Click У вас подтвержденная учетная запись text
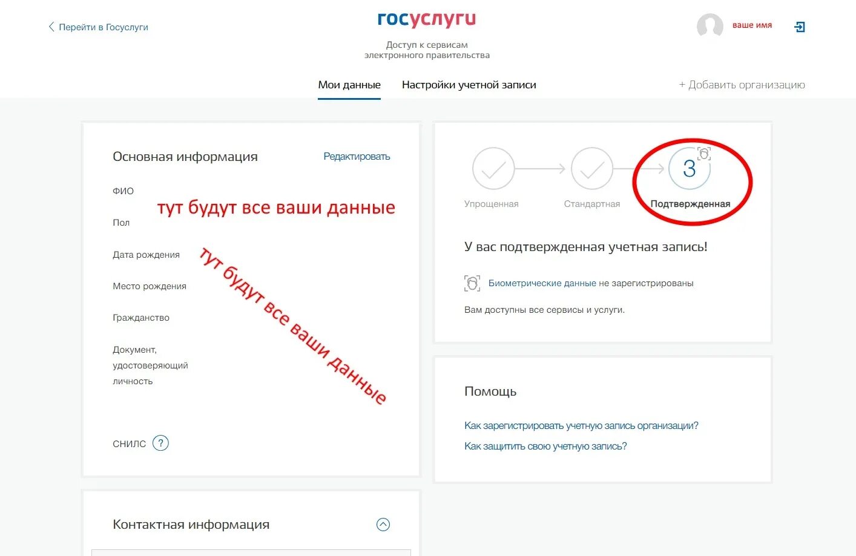 click(x=586, y=247)
